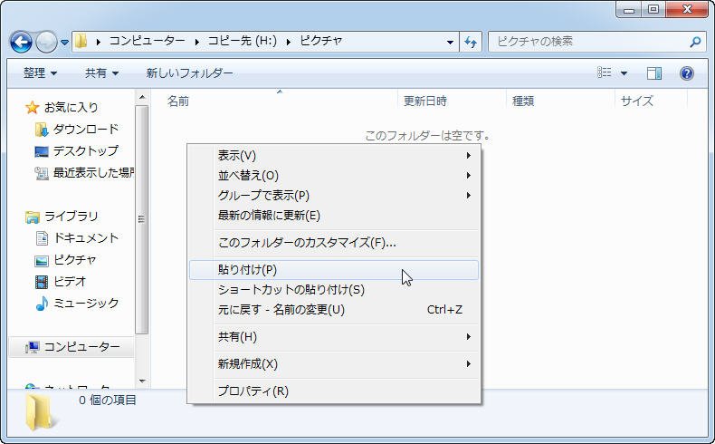Open 表示(V) submenu in context menu
The image size is (715, 444).
tap(334, 156)
